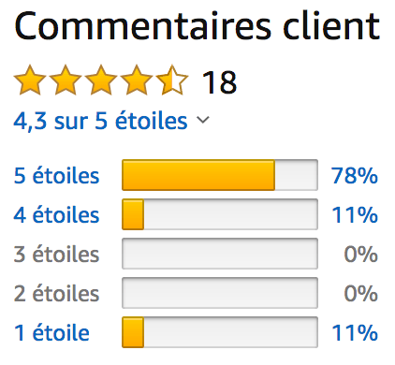The height and width of the screenshot is (365, 395).
Task: Expand the chevron next to 4,3 sur 5 étoiles
Action: [x=203, y=120]
